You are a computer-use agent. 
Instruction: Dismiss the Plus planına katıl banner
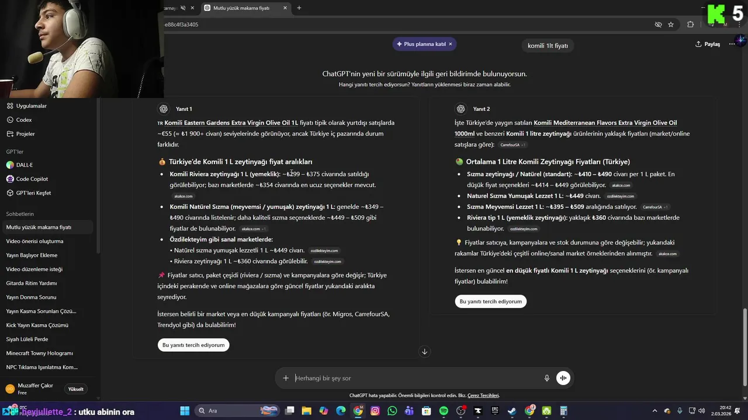click(451, 44)
